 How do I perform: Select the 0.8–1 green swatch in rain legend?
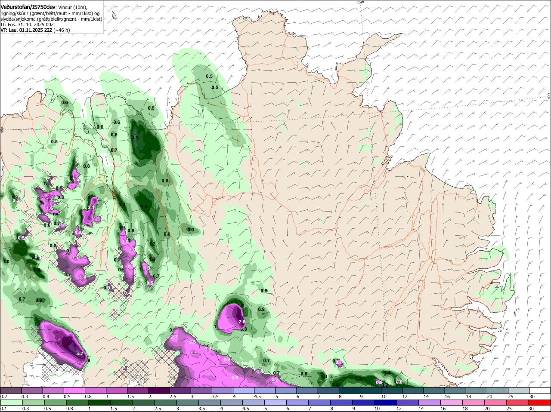click(78, 403)
